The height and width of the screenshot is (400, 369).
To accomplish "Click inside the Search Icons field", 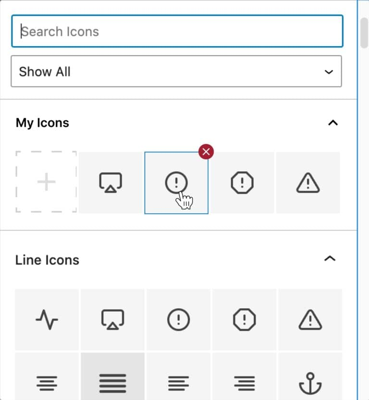I will [x=176, y=31].
